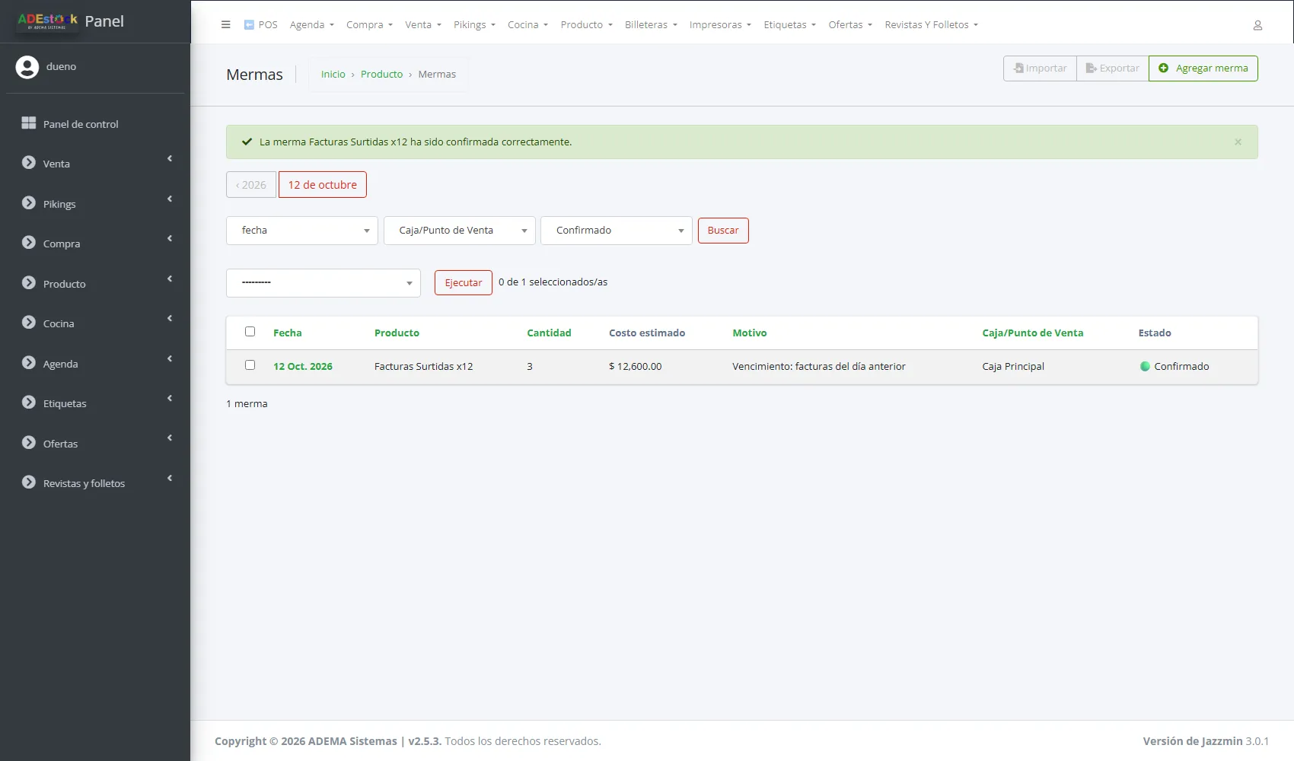This screenshot has width=1294, height=761.
Task: Click the Etiquetas sidebar arrow icon
Action: click(x=29, y=403)
